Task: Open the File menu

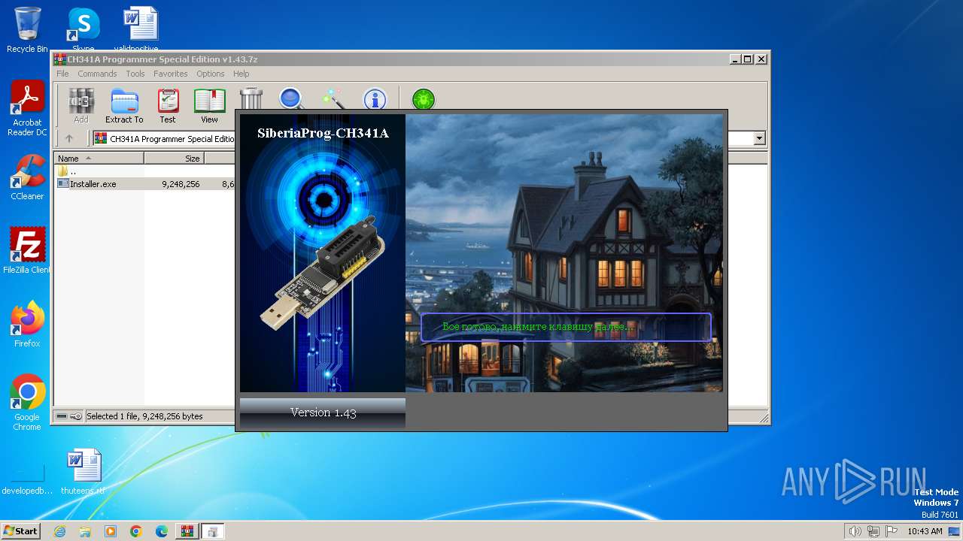Action: [x=62, y=74]
